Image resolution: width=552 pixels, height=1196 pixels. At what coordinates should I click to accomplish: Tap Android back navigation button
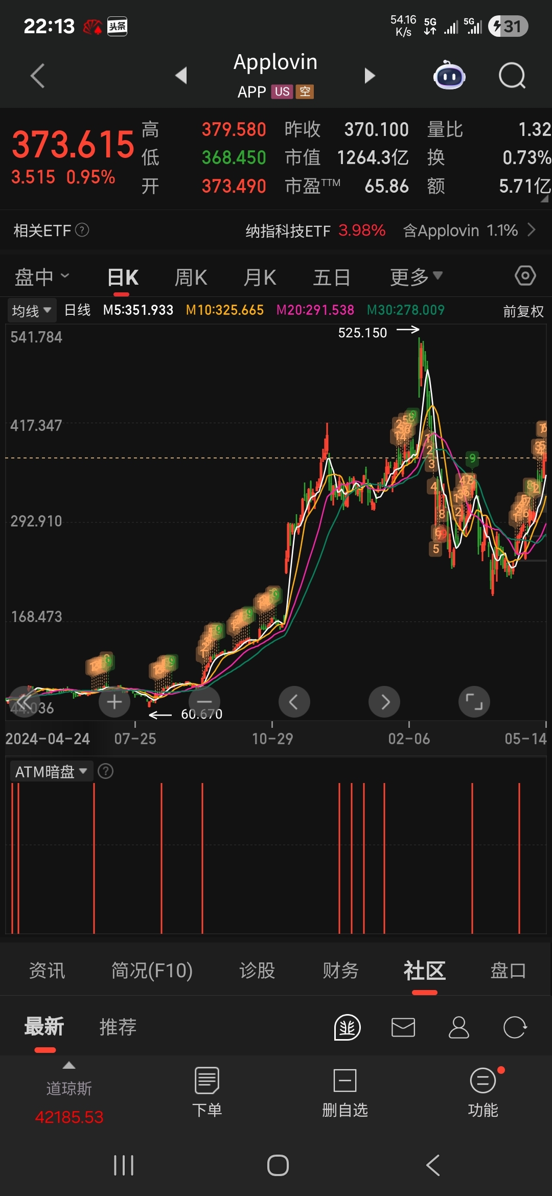[433, 1165]
